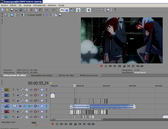Copy the snapshot to clipboard icon

(x=55, y=15)
